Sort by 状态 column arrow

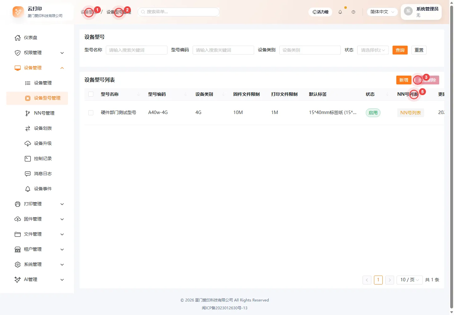(387, 94)
